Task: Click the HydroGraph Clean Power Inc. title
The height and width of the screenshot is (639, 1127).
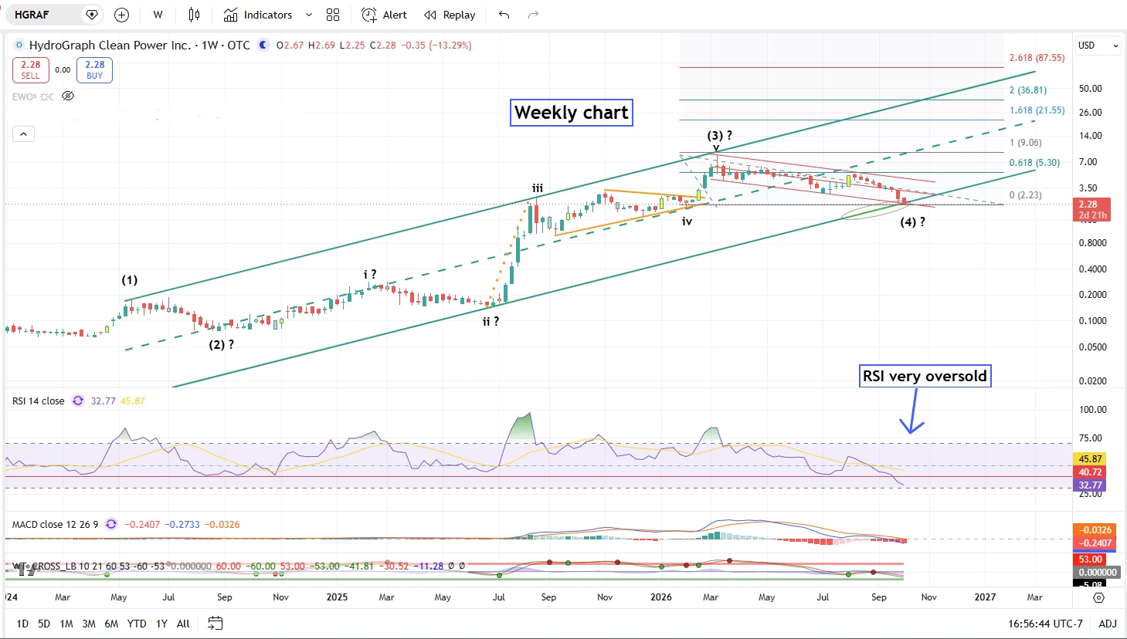Action: (x=110, y=46)
